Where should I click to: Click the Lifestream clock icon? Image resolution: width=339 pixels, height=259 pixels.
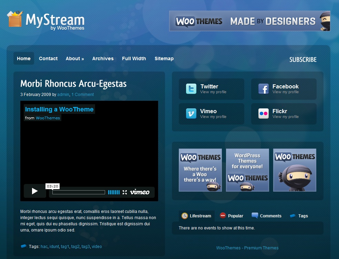185,216
